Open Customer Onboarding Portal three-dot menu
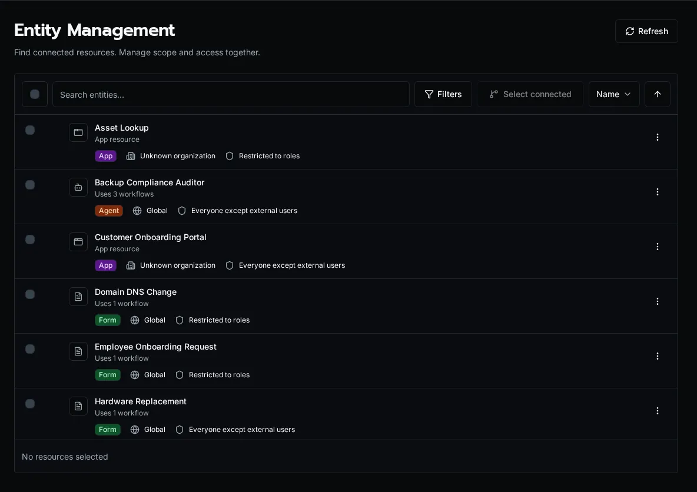 (x=658, y=247)
